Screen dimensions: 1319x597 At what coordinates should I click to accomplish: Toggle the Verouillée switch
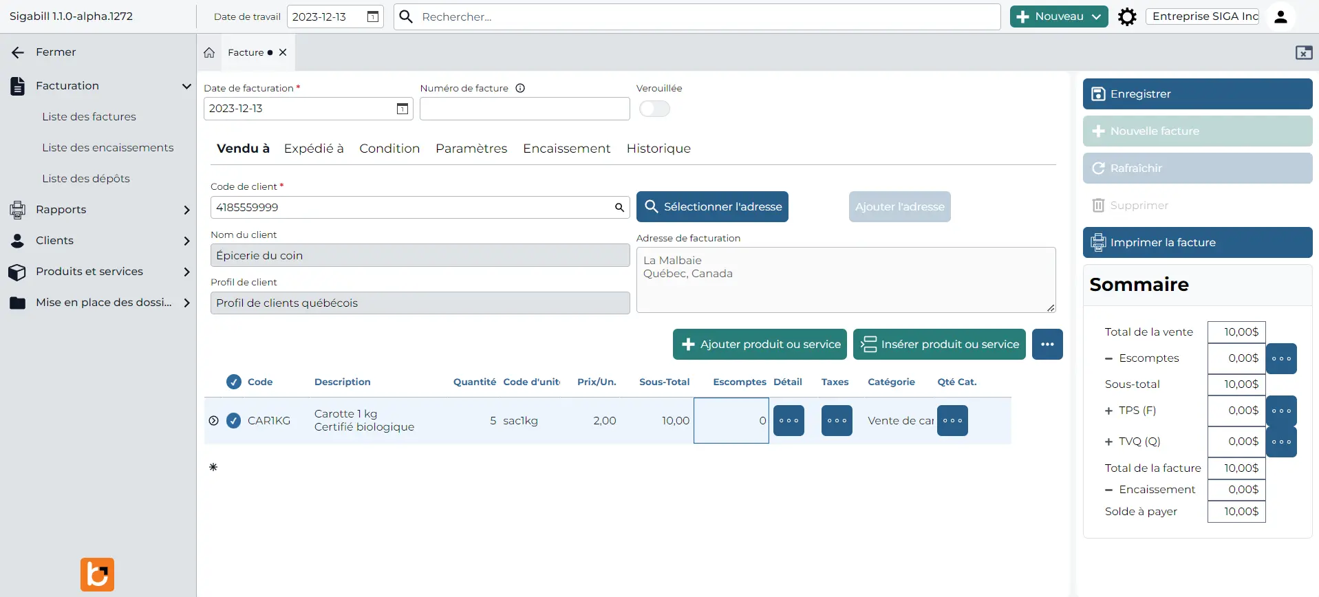pyautogui.click(x=654, y=109)
